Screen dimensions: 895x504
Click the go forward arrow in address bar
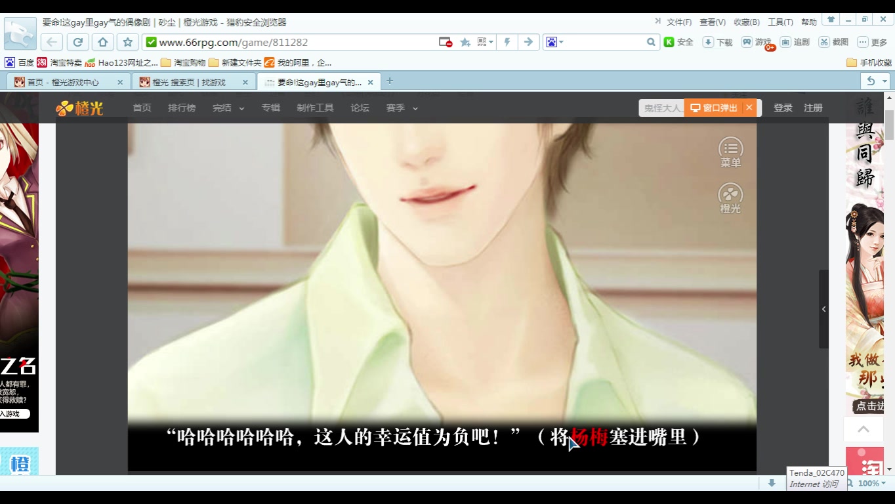coord(528,42)
